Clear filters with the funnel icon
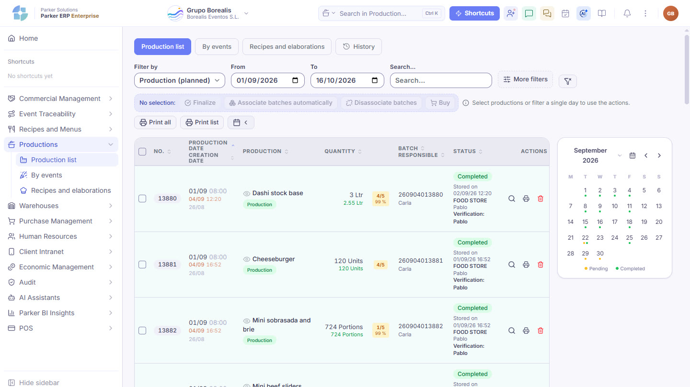 pos(568,81)
